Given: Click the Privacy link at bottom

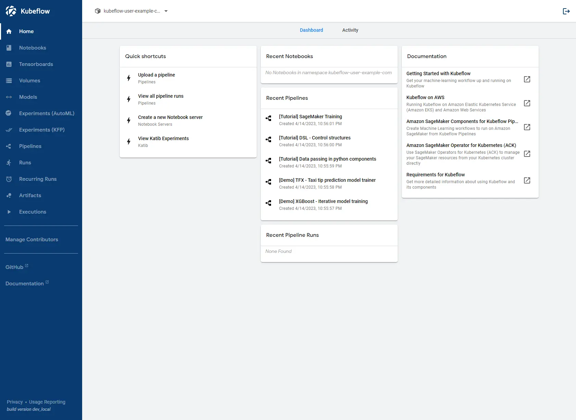Looking at the screenshot, I should 15,402.
